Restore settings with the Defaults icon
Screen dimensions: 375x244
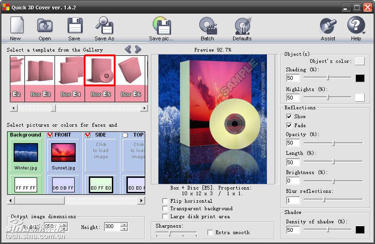[x=242, y=26]
